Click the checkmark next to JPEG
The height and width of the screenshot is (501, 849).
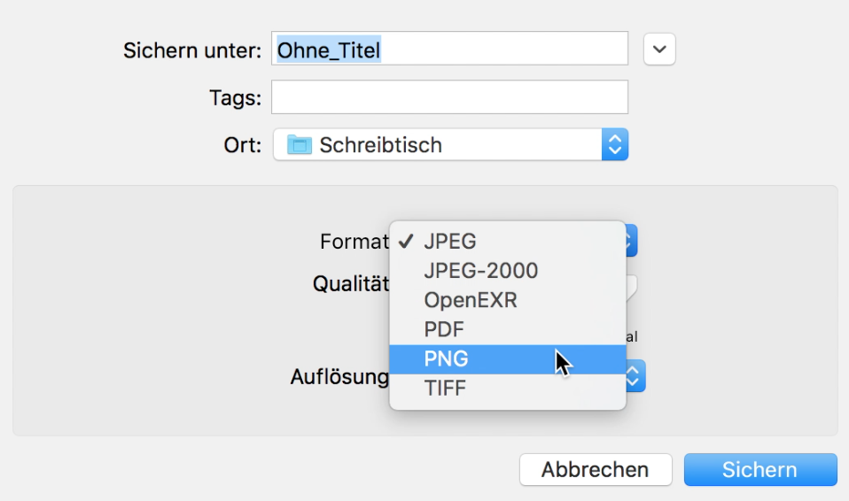point(406,242)
